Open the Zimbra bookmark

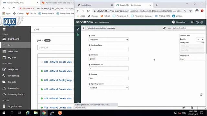178,16
